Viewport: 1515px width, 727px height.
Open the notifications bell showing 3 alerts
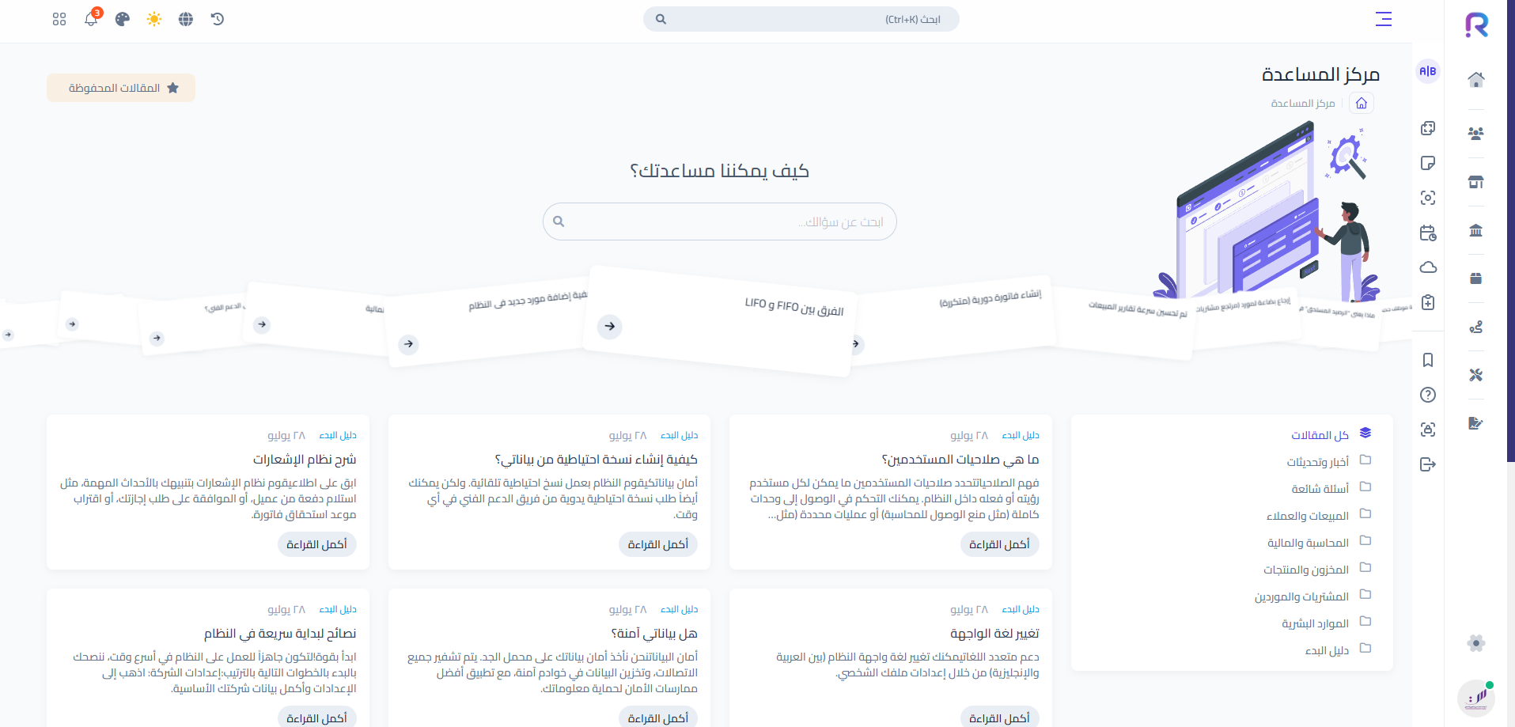tap(90, 19)
